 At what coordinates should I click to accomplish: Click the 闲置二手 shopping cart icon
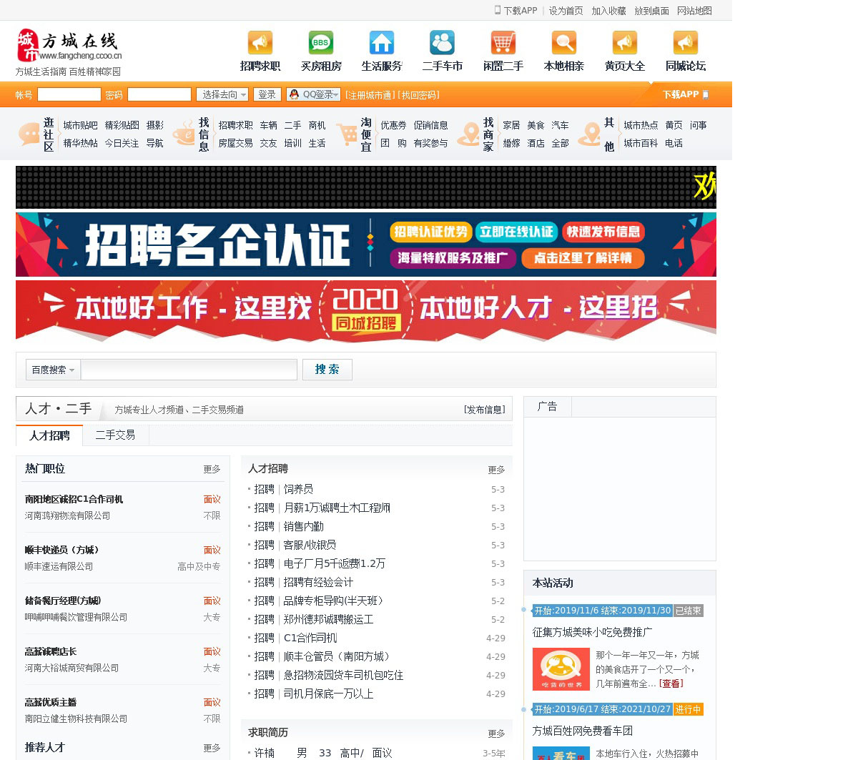(503, 43)
